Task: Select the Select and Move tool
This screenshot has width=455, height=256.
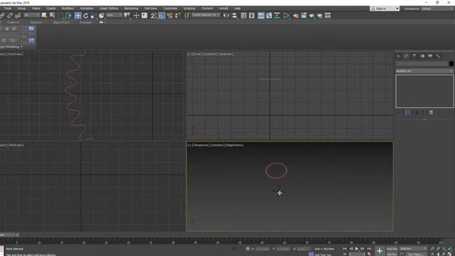Action: (x=77, y=16)
